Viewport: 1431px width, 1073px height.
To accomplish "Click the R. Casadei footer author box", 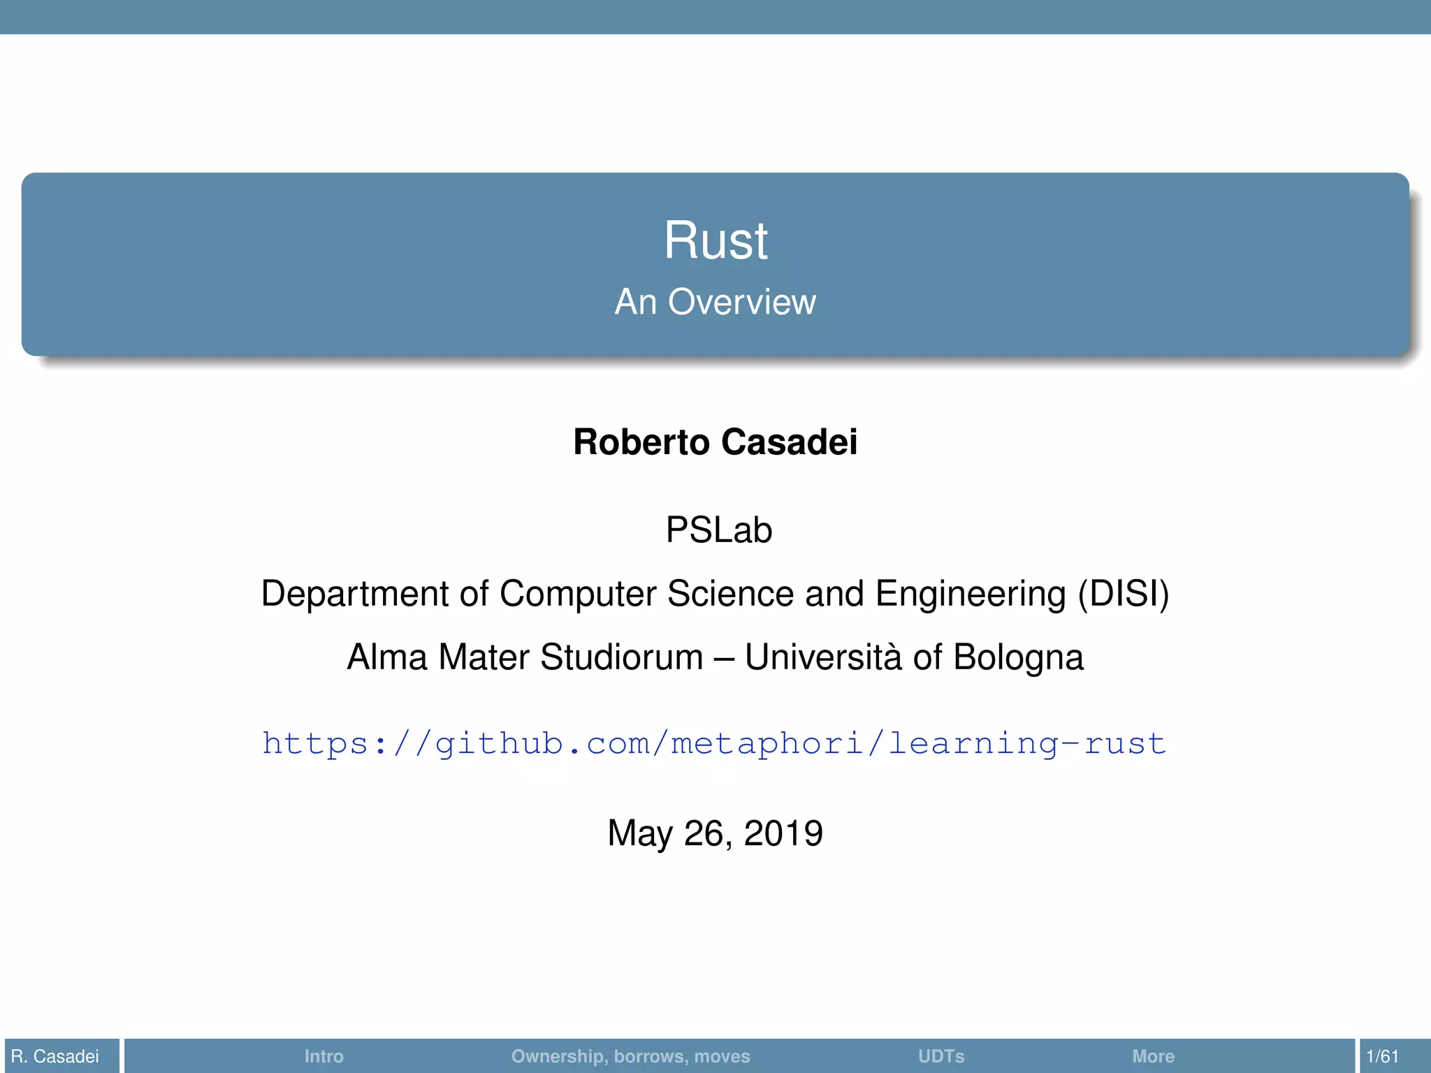I will point(56,1056).
